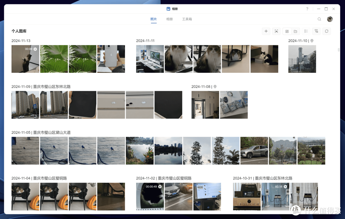Switch to grid view mode

[287, 31]
